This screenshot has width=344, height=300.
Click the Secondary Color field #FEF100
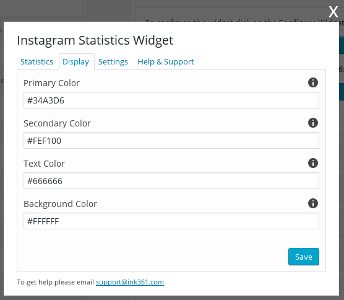coord(171,141)
